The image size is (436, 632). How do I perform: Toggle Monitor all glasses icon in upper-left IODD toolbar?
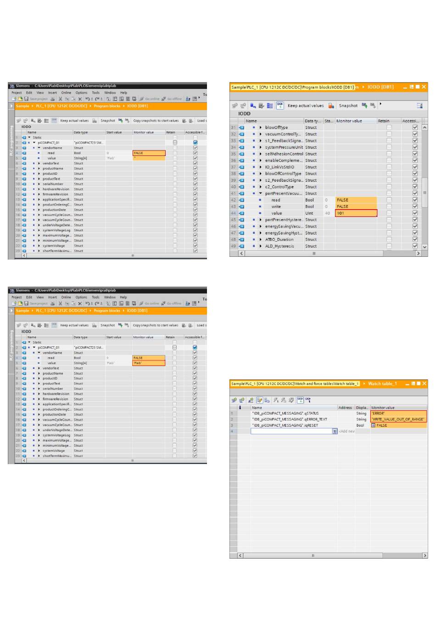54,121
